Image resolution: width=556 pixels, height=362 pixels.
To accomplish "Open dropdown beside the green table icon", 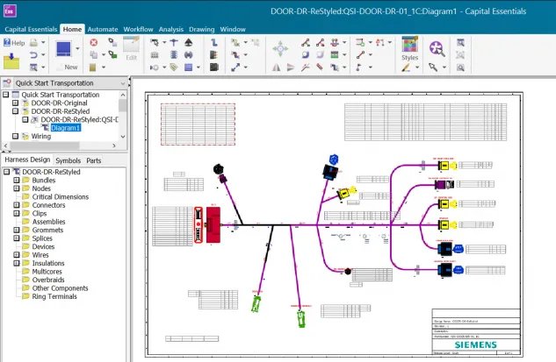I will click(x=344, y=55).
